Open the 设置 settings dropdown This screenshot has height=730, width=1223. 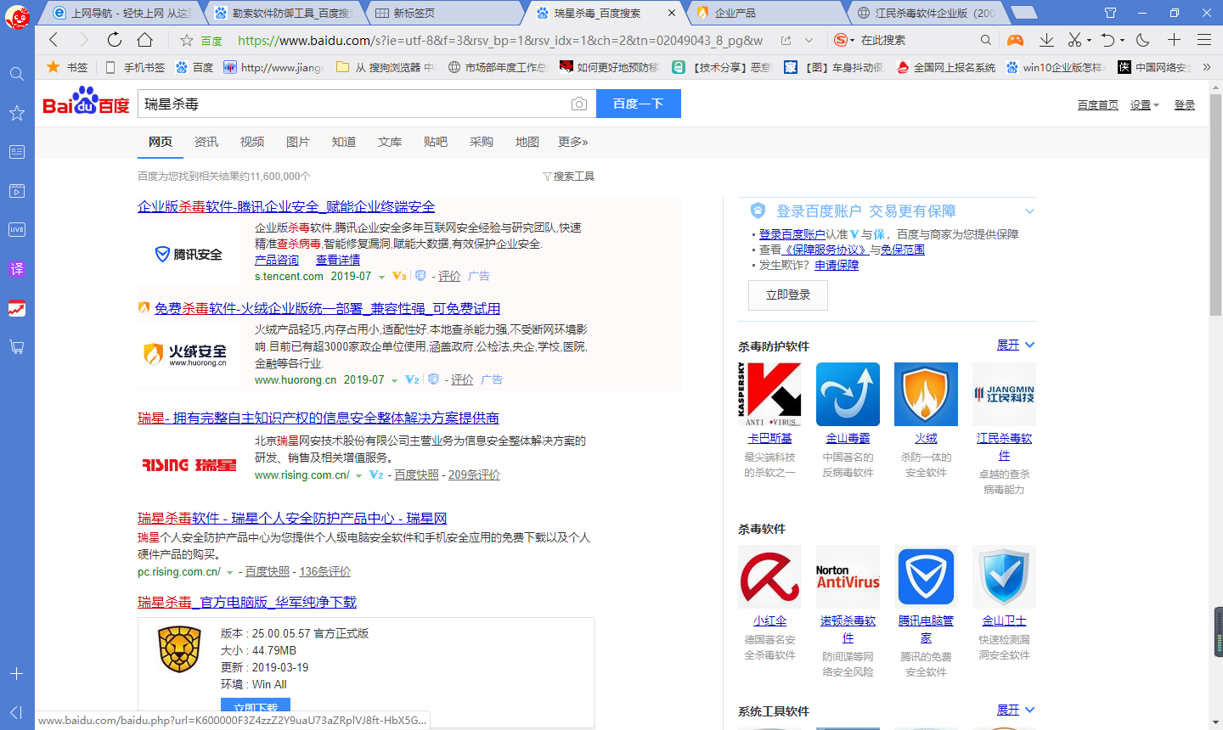pyautogui.click(x=1145, y=104)
